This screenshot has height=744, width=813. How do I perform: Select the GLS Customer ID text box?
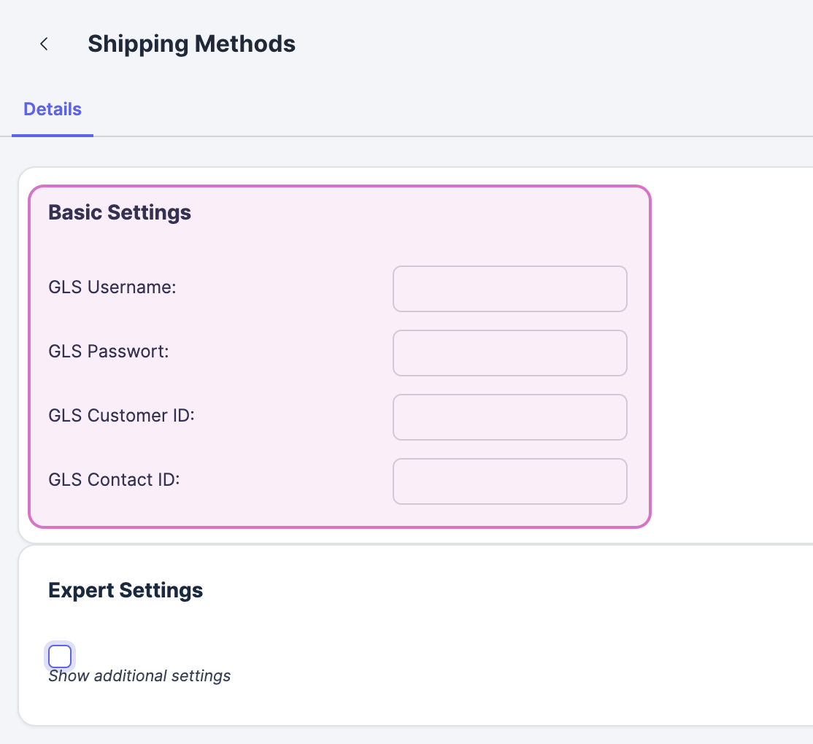pyautogui.click(x=509, y=417)
